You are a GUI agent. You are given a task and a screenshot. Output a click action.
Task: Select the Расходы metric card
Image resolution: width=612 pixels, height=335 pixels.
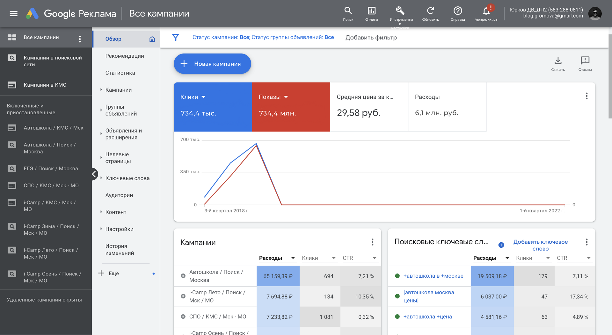point(447,107)
